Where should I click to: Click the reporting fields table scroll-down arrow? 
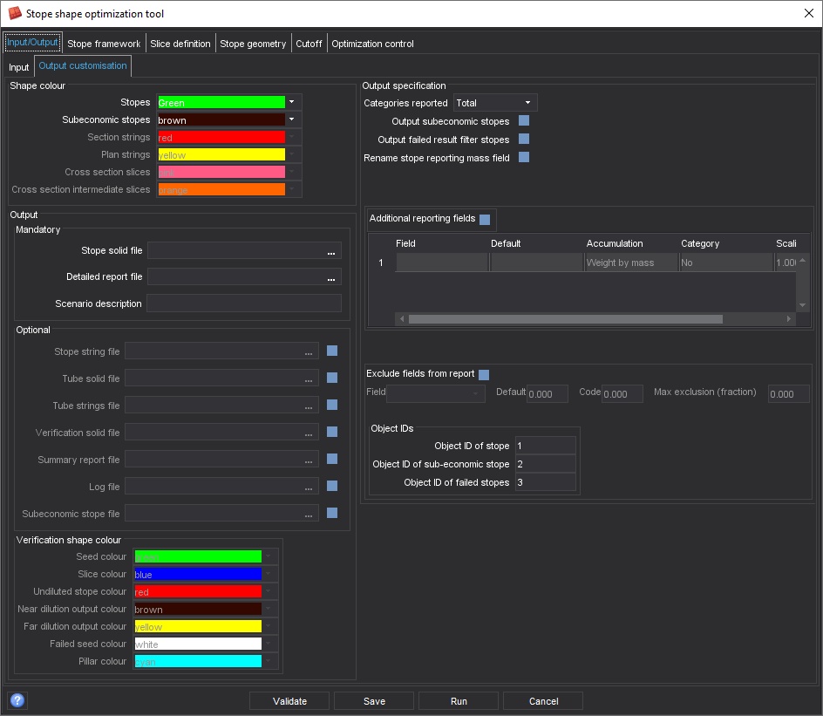coord(803,305)
